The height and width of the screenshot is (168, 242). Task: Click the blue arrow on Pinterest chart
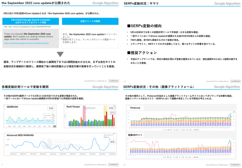coord(230,115)
